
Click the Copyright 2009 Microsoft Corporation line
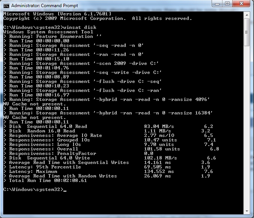point(98,18)
